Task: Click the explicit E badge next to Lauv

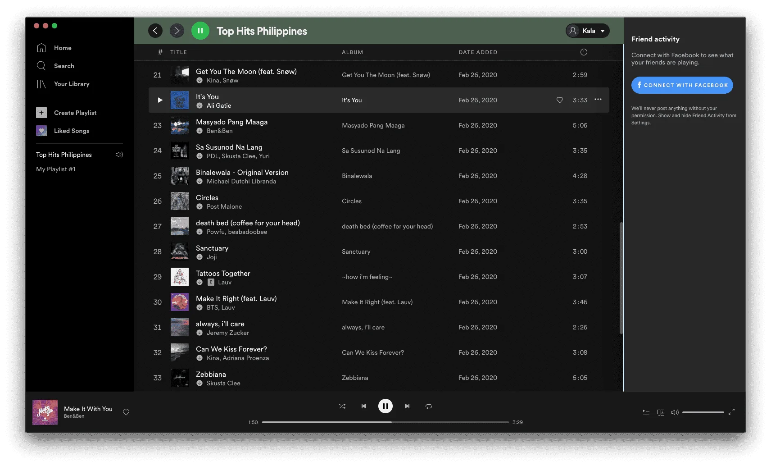Action: coord(211,282)
